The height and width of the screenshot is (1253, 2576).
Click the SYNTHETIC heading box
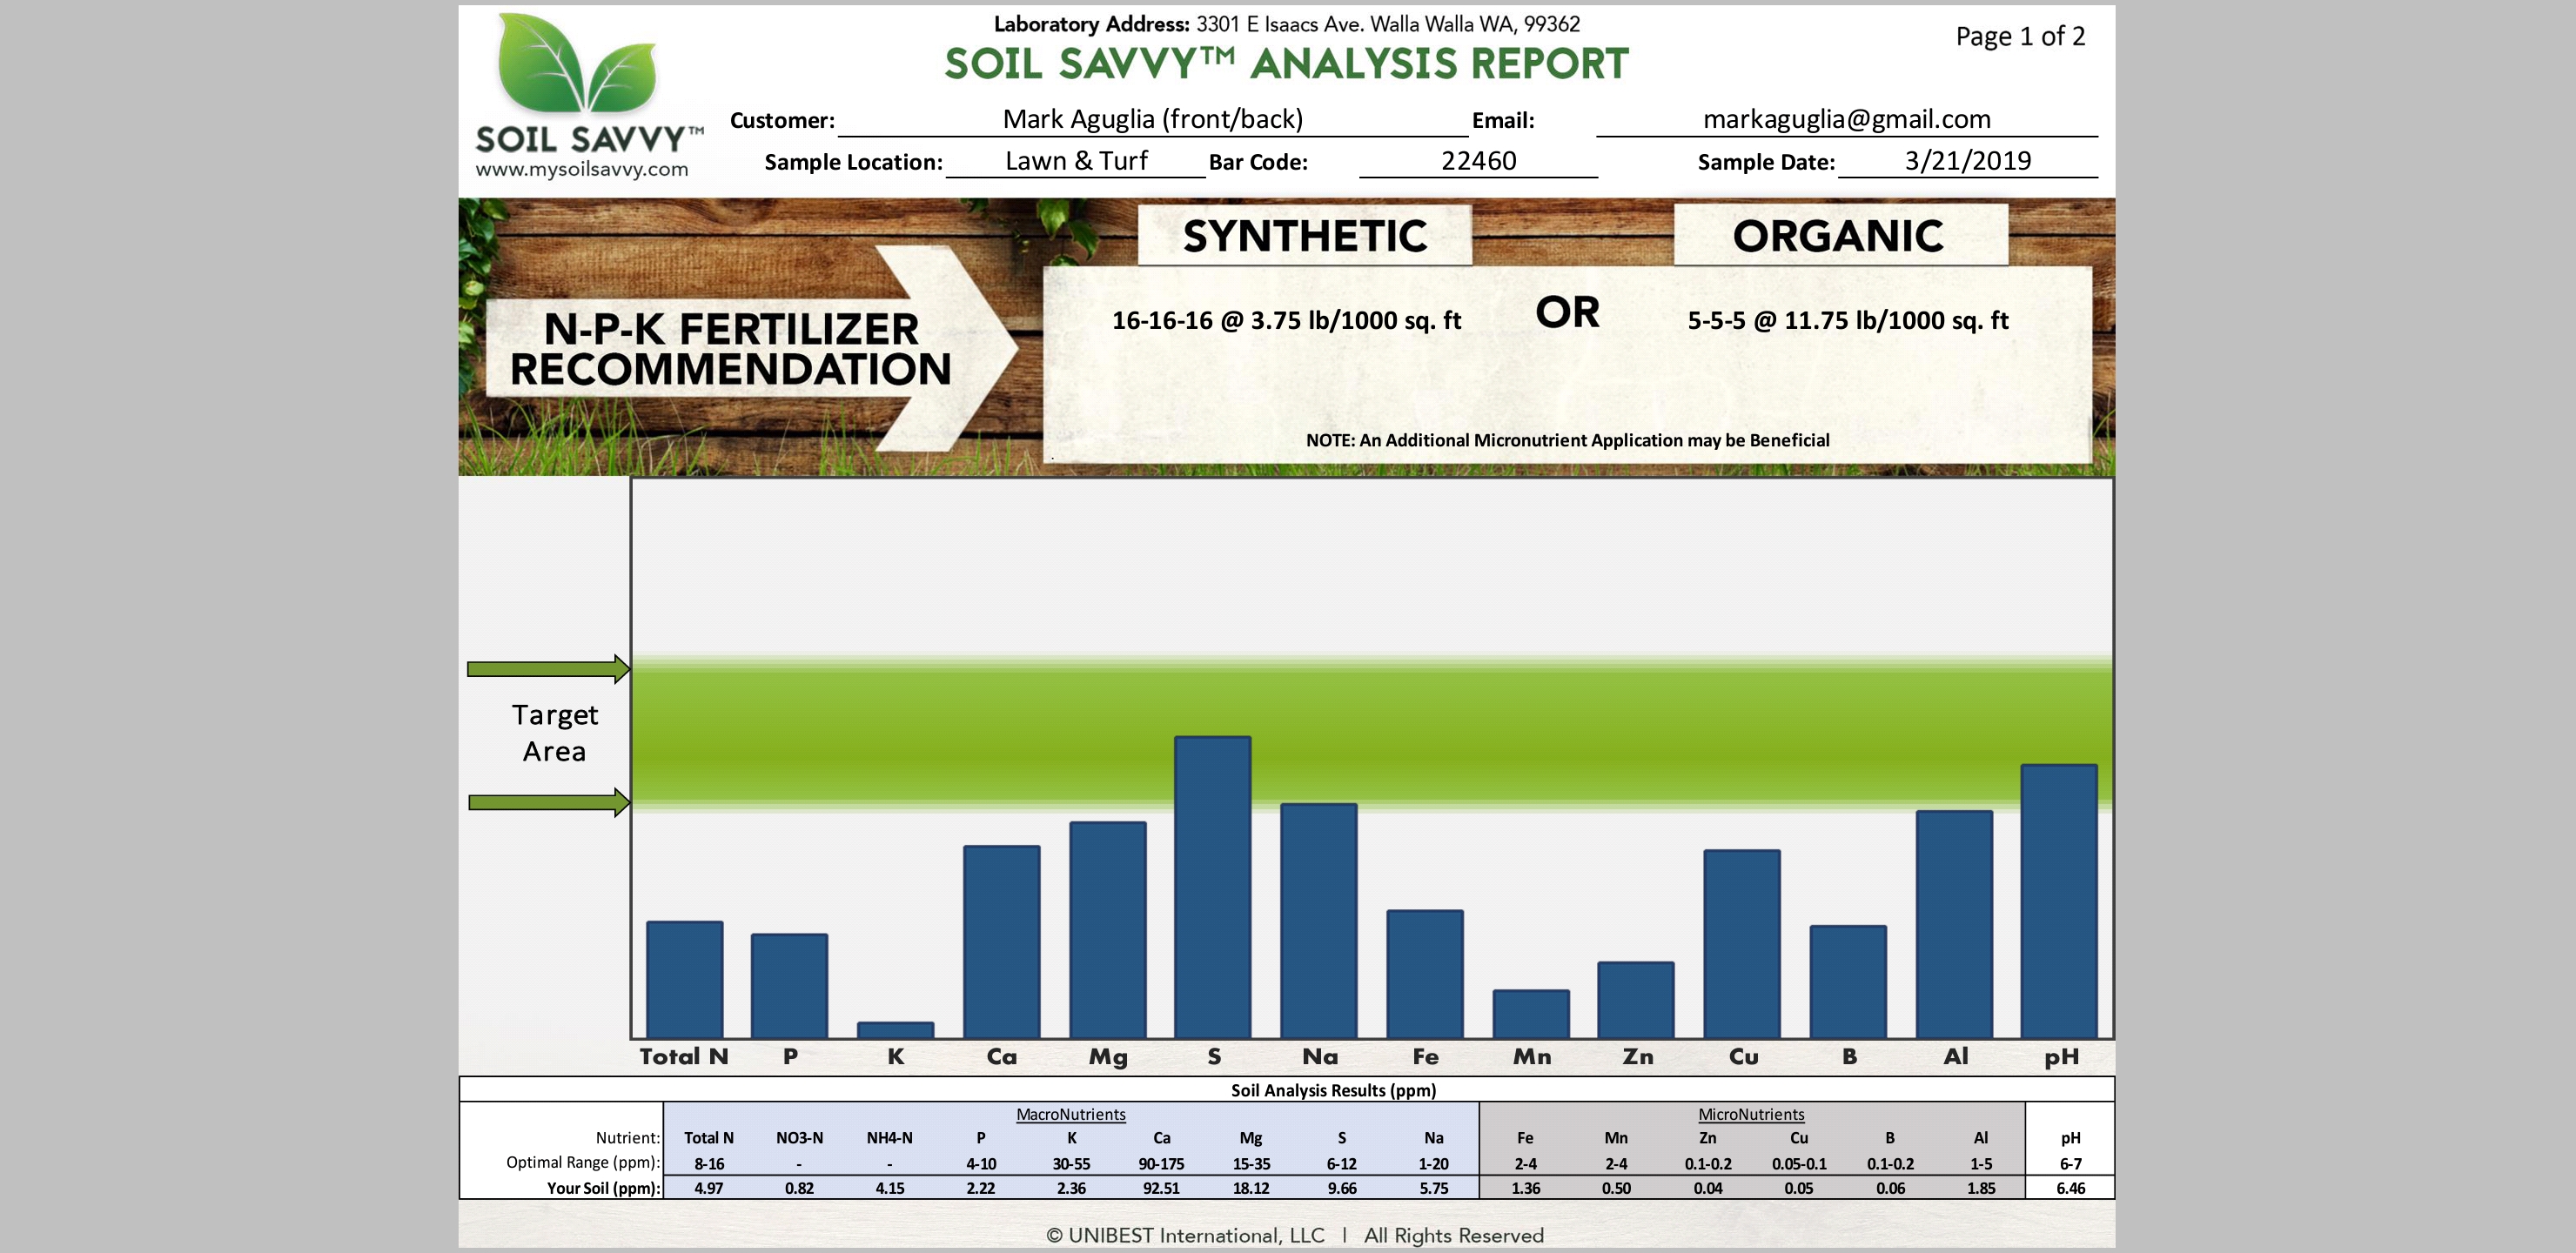pos(1304,236)
